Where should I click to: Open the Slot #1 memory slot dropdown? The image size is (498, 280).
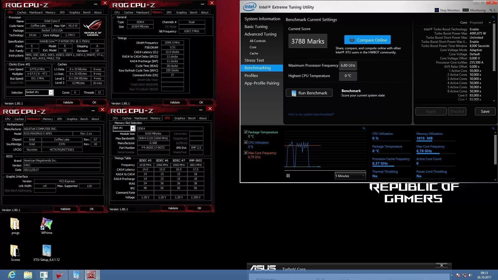tap(133, 128)
